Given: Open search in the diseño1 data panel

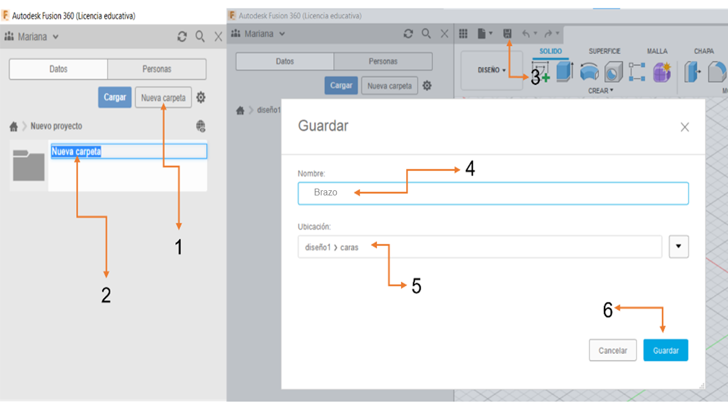Looking at the screenshot, I should tap(427, 34).
